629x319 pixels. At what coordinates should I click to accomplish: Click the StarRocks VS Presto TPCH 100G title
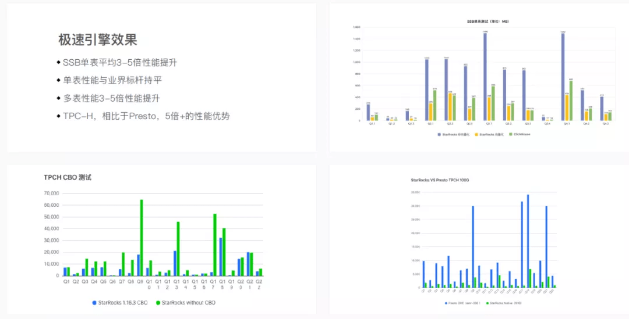[440, 180]
